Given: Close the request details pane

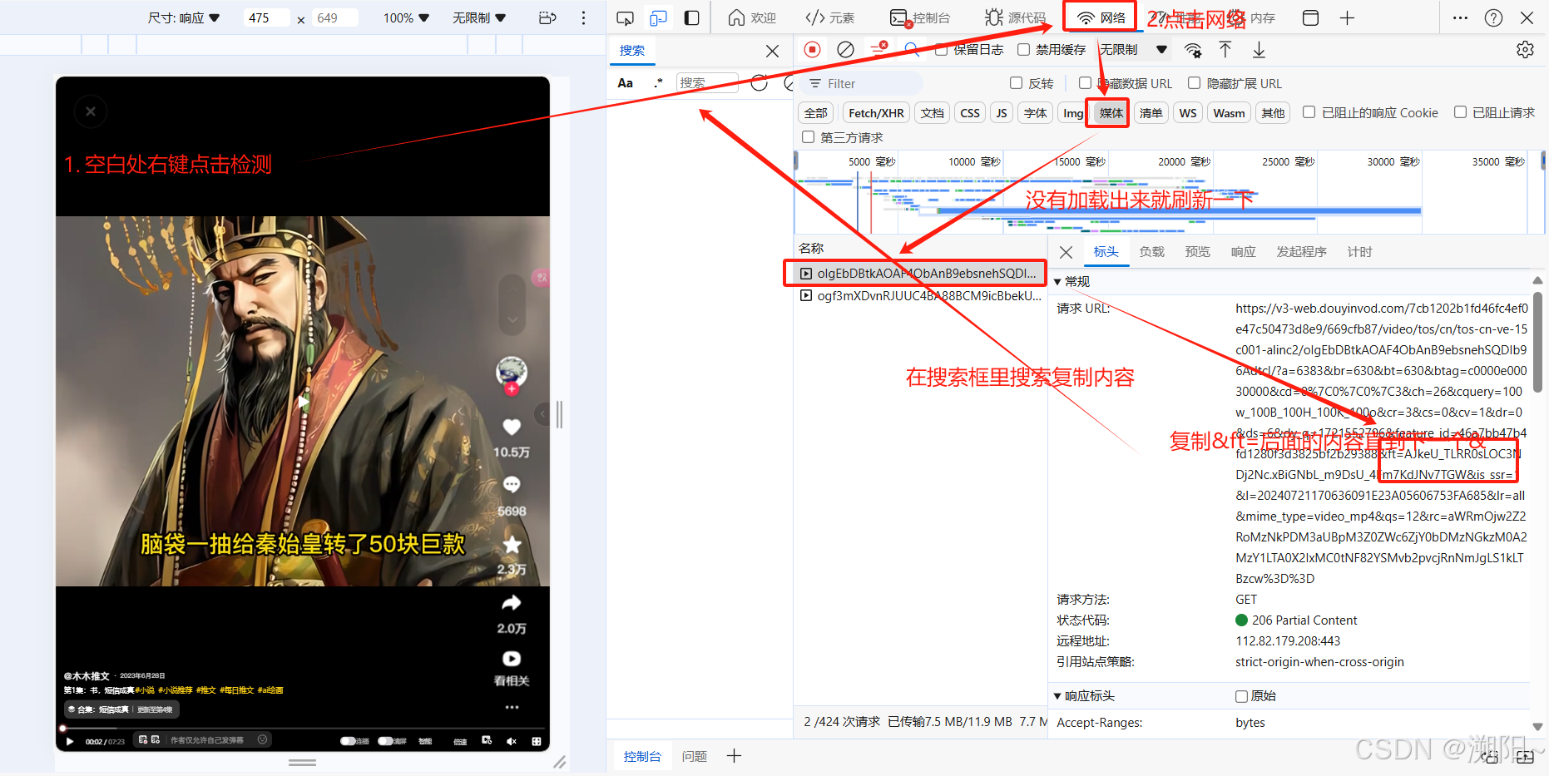Looking at the screenshot, I should tap(1066, 252).
